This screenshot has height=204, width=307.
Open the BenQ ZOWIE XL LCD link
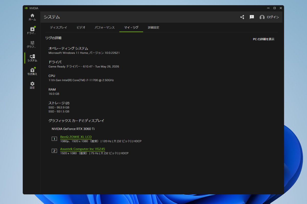click(x=76, y=137)
